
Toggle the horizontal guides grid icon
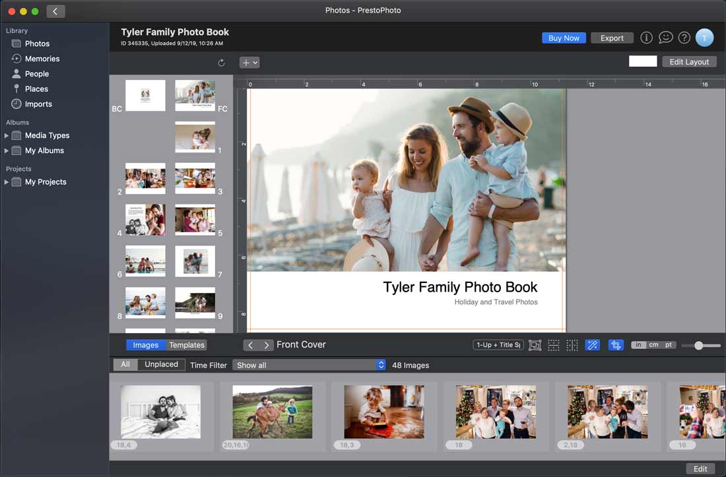[x=553, y=345]
